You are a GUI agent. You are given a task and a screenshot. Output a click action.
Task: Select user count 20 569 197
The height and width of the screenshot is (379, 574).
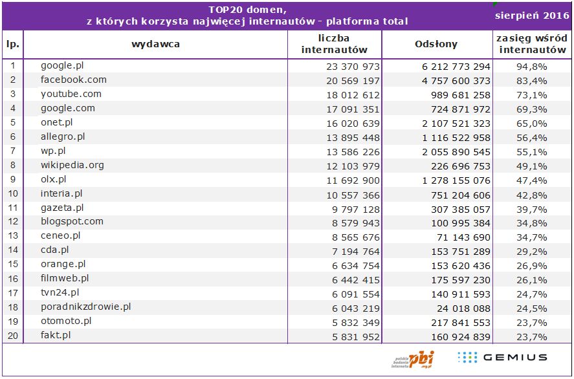(x=353, y=81)
